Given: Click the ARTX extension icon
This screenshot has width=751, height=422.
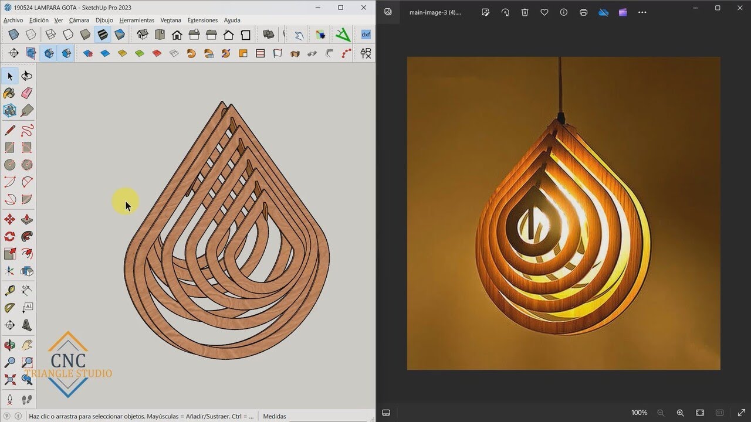Looking at the screenshot, I should click(x=366, y=53).
